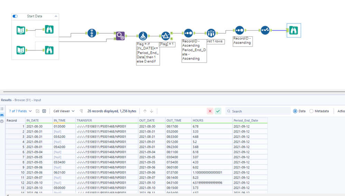
Task: Click the deselect fields X-box icon
Action: click(44, 111)
